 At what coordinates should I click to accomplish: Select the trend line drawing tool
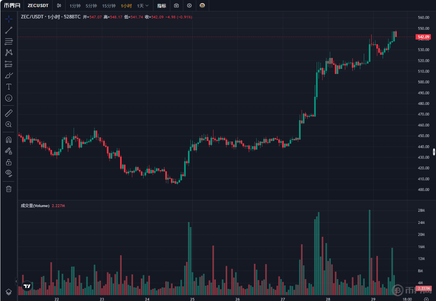click(9, 30)
